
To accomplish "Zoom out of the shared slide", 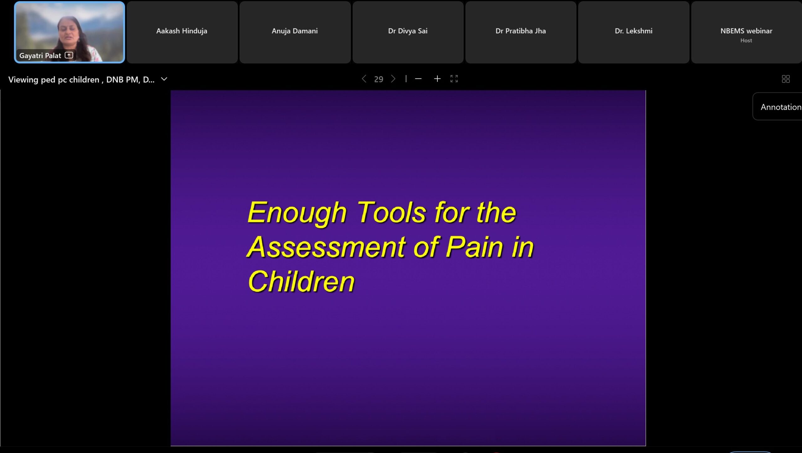I will pos(418,79).
